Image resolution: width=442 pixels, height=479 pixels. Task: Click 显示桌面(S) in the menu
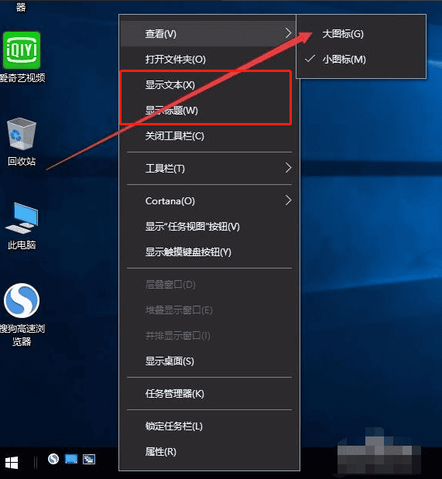pyautogui.click(x=207, y=361)
